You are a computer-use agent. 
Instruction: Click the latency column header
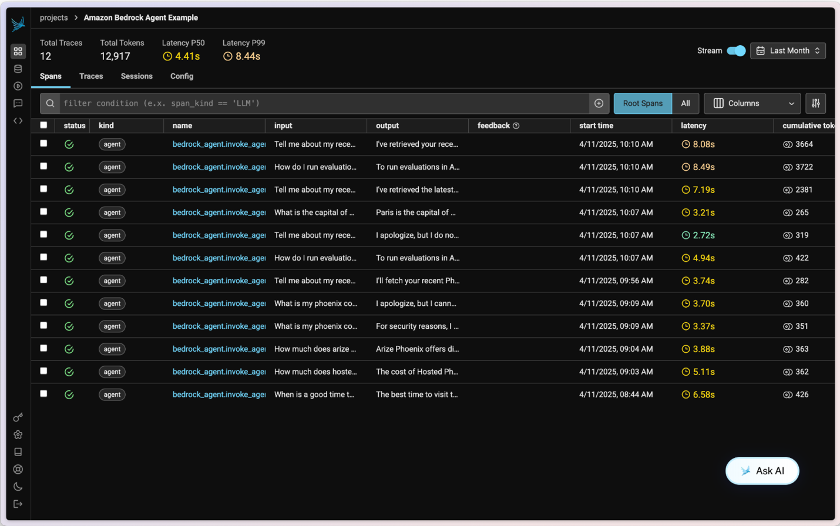694,126
